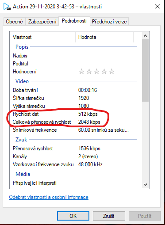Click the 60.00 snímků za seku... value

(x=104, y=130)
